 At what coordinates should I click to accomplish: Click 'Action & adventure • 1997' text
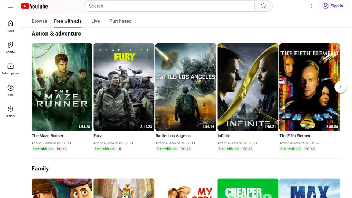(299, 143)
